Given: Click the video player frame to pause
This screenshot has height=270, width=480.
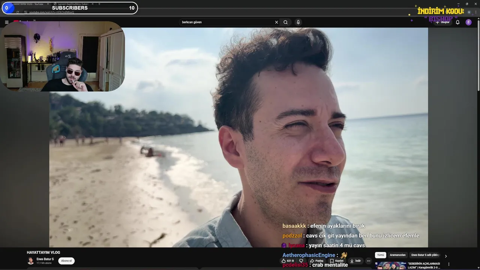Looking at the screenshot, I should pyautogui.click(x=238, y=137).
